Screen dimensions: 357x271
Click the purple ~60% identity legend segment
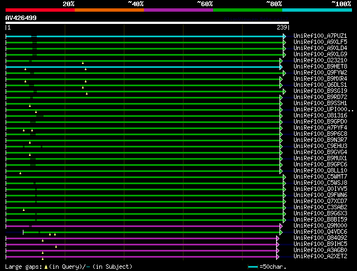click(178, 10)
